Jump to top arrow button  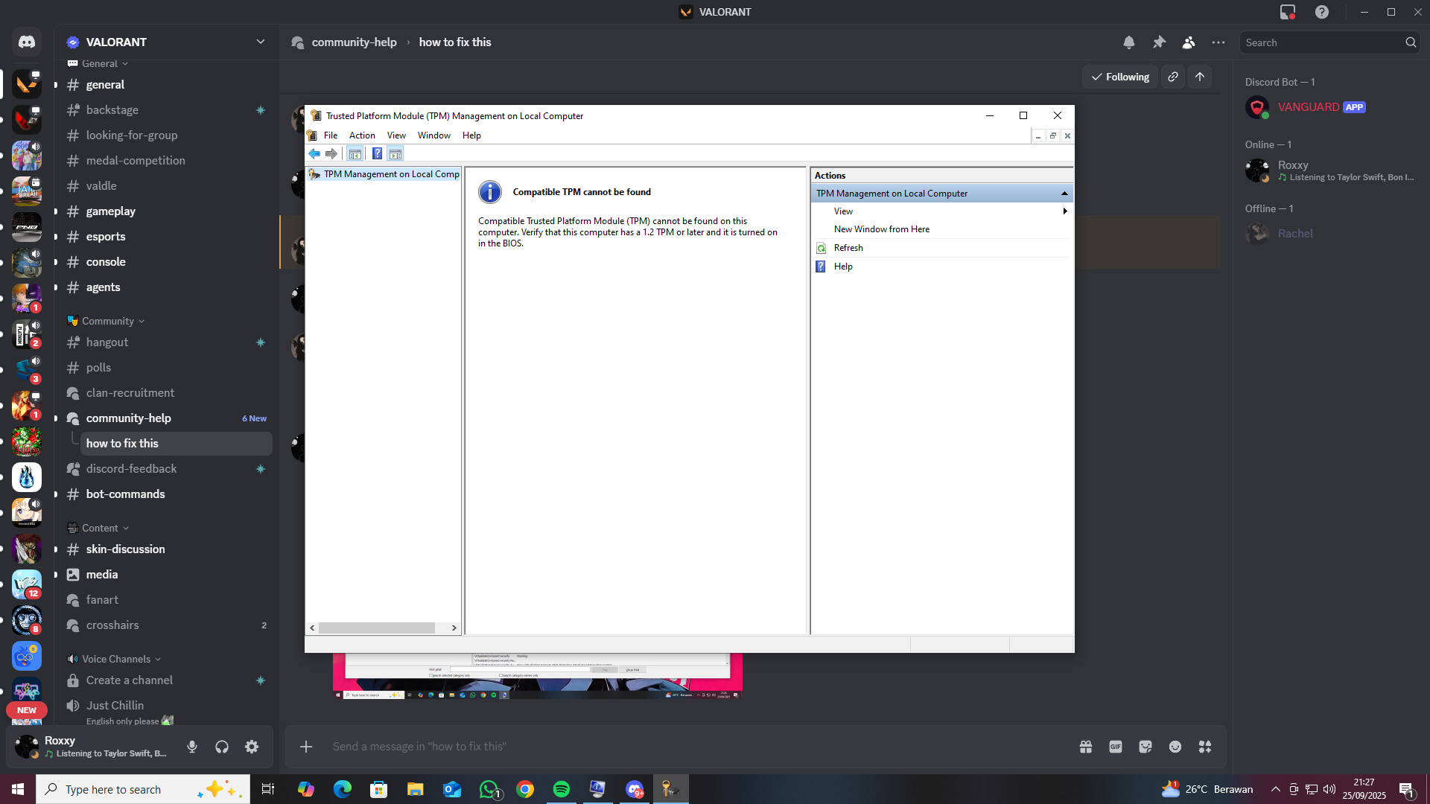click(x=1200, y=77)
